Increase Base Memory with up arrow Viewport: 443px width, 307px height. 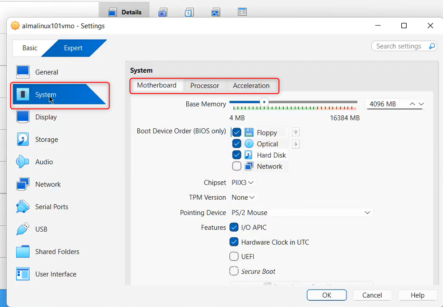coord(412,104)
